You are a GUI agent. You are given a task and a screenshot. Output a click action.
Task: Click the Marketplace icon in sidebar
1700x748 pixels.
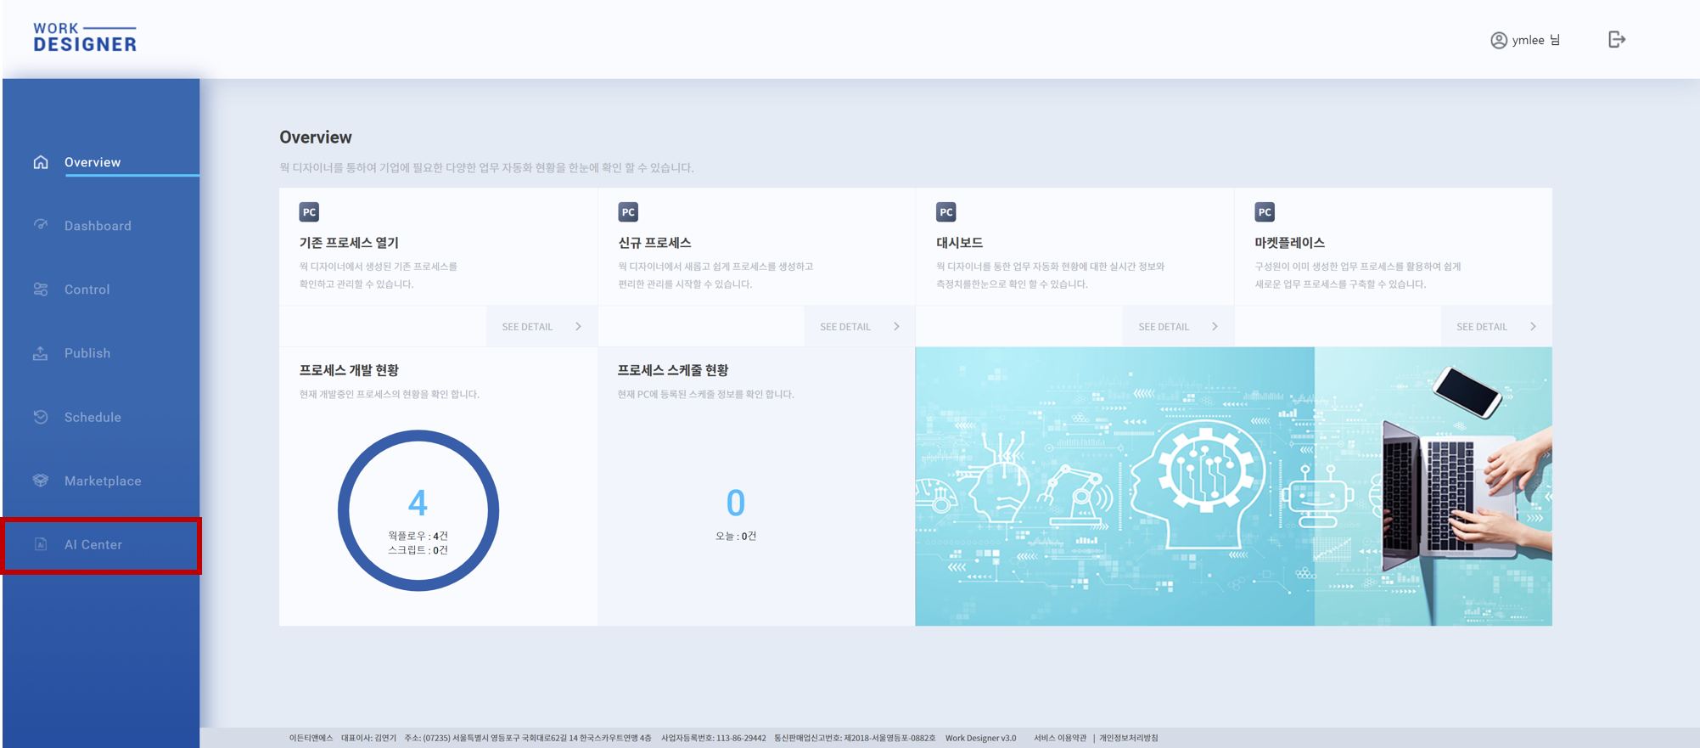click(x=41, y=481)
